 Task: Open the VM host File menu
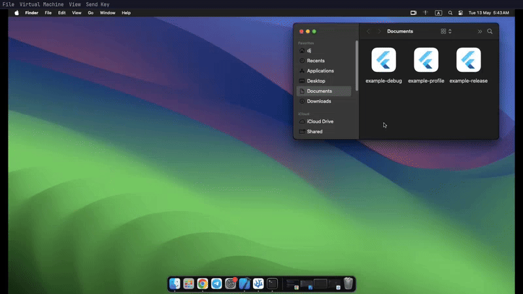point(8,5)
